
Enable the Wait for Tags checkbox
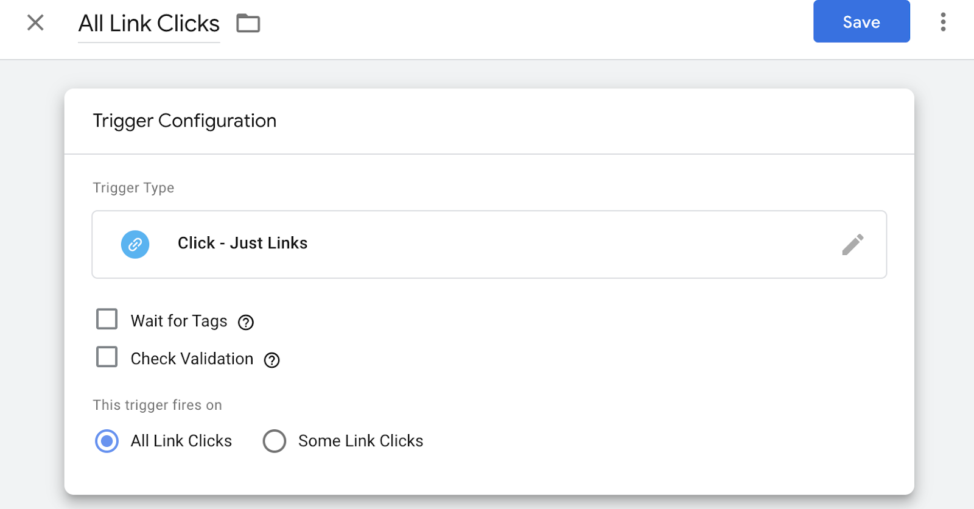pos(107,319)
